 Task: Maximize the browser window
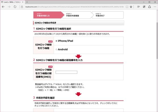(149, 2)
